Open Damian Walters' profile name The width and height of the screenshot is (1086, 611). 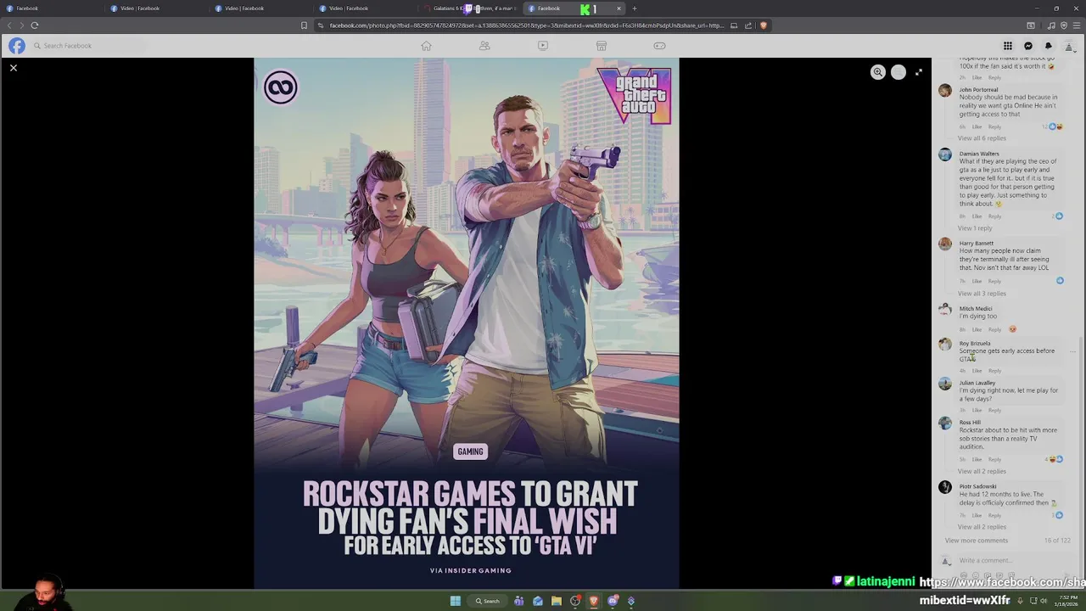pyautogui.click(x=979, y=154)
